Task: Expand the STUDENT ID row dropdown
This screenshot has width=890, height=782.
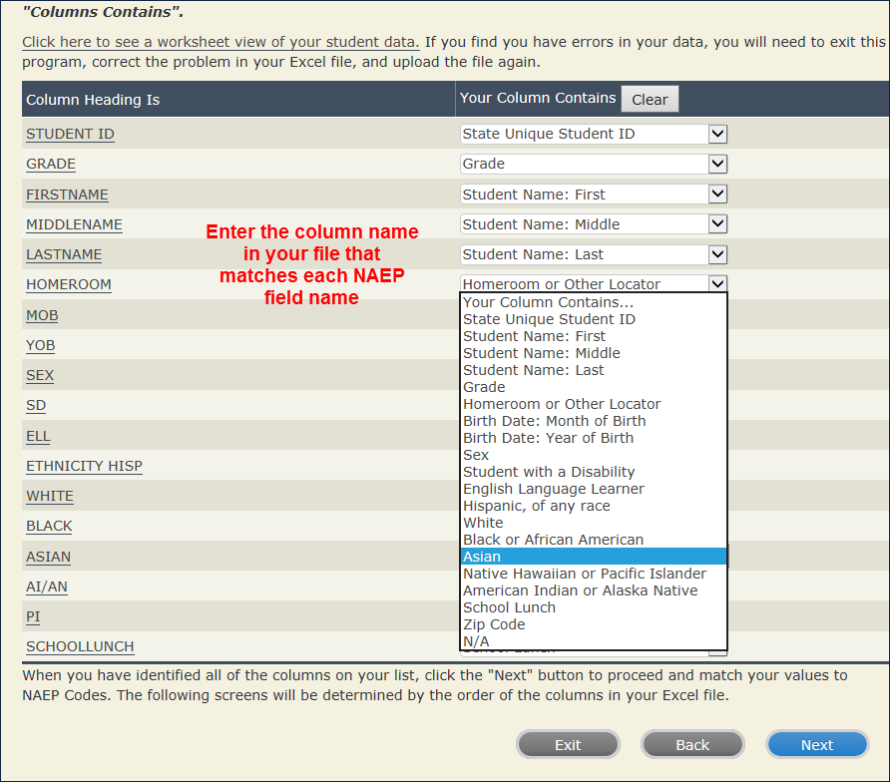Action: (717, 134)
